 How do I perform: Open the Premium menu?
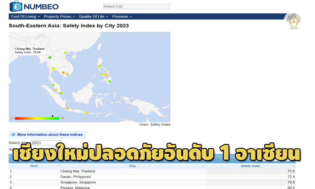point(122,16)
